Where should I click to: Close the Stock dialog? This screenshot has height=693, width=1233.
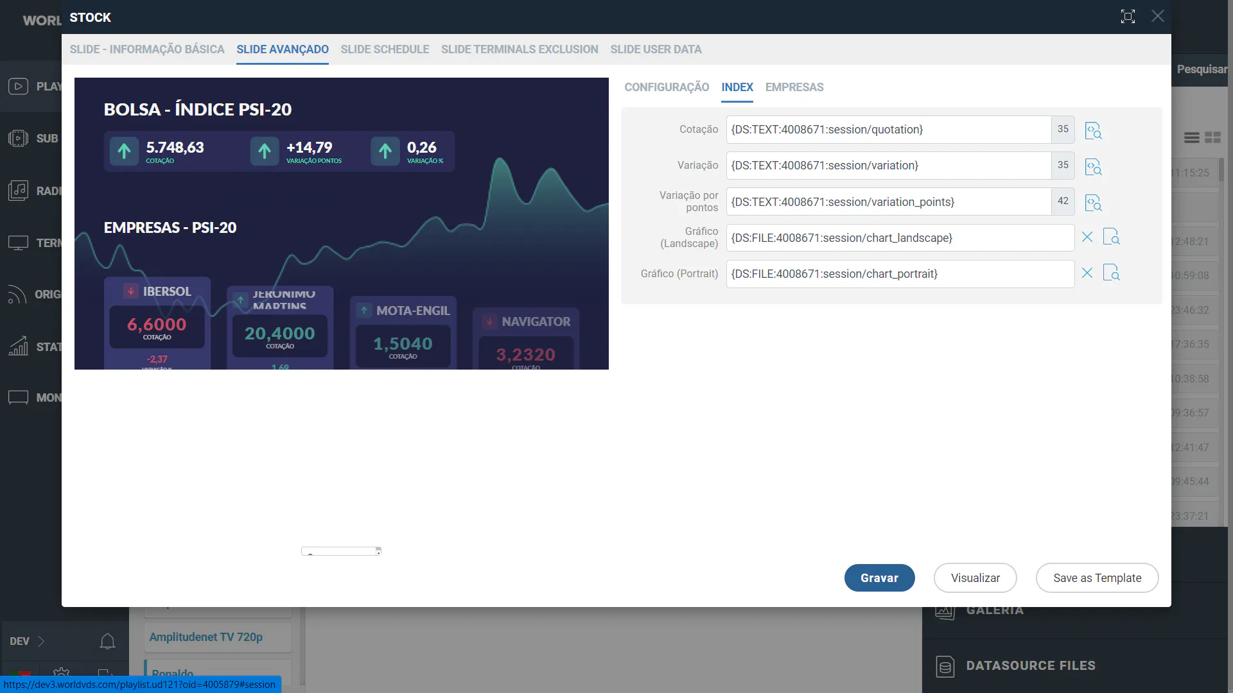pos(1157,16)
